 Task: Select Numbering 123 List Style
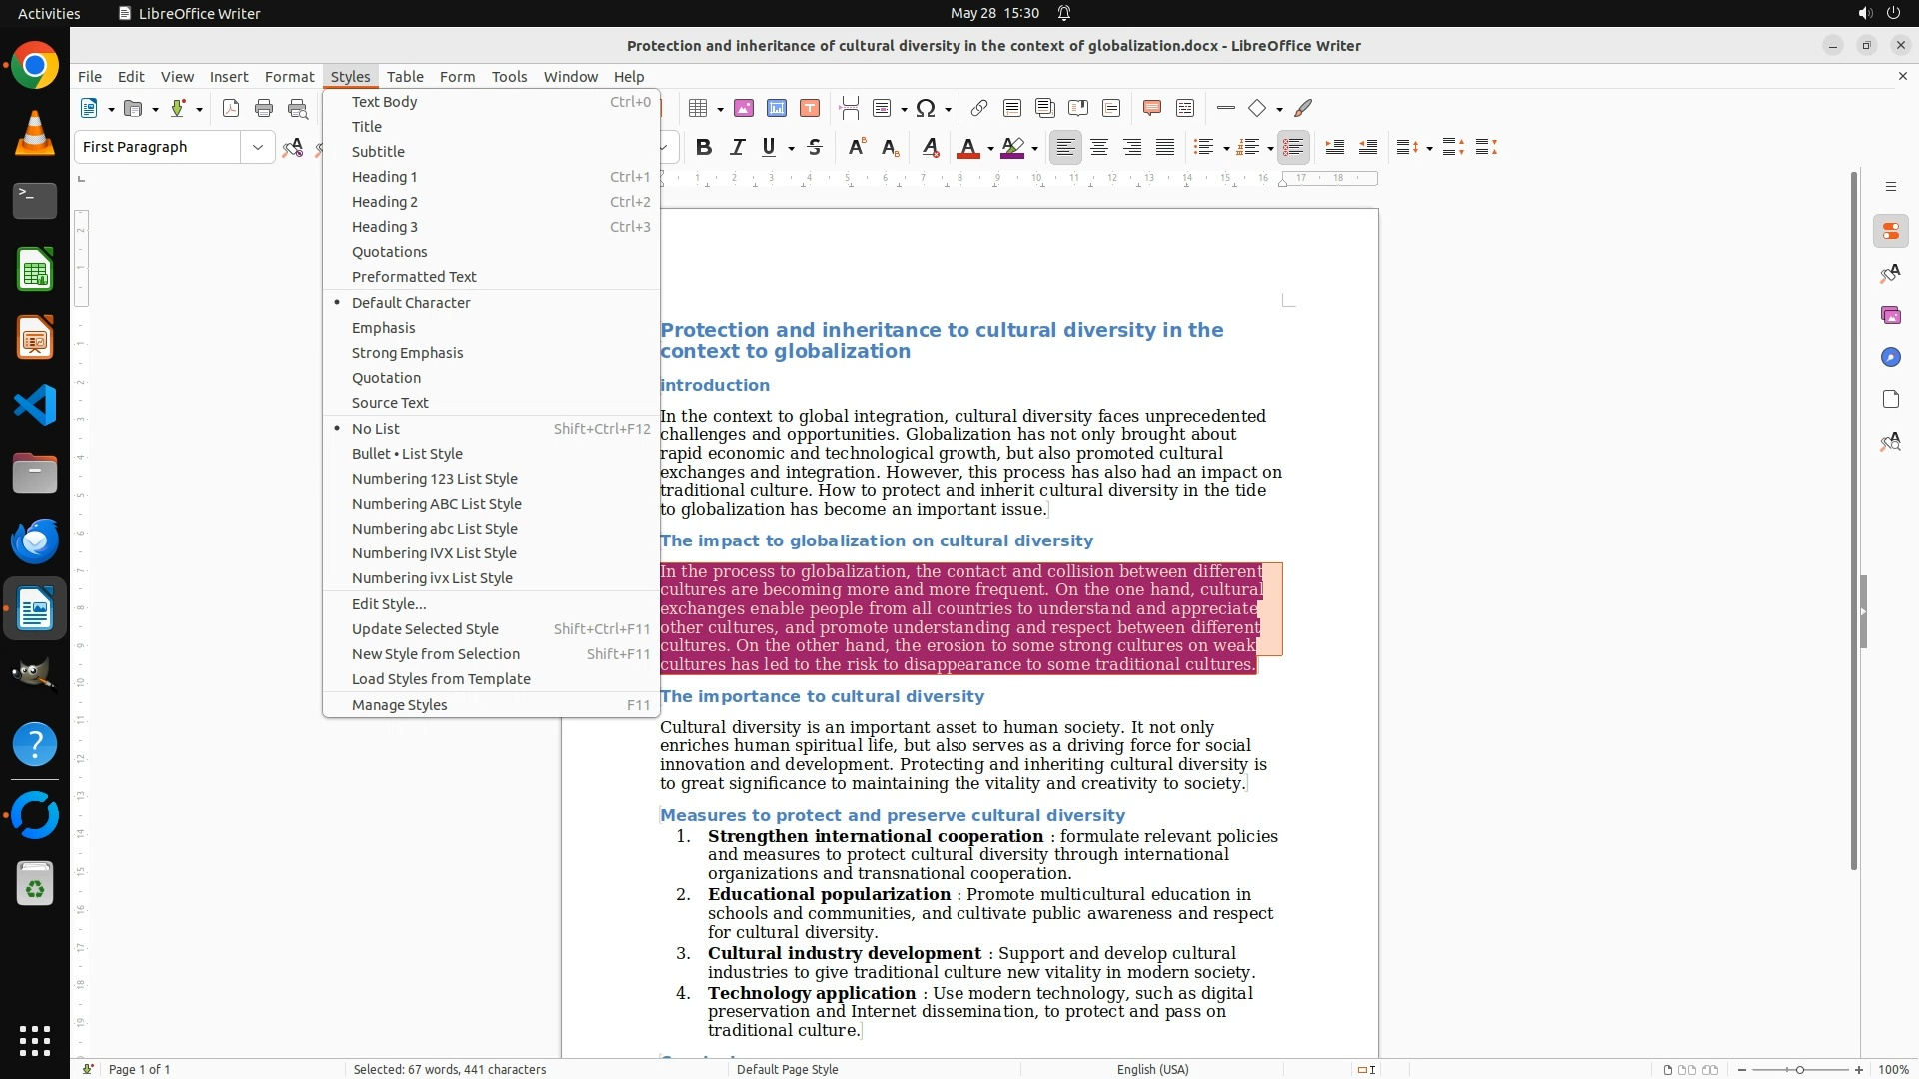pos(434,479)
